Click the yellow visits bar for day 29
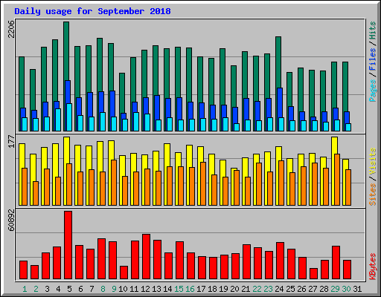The width and height of the screenshot is (381, 297). 334,145
